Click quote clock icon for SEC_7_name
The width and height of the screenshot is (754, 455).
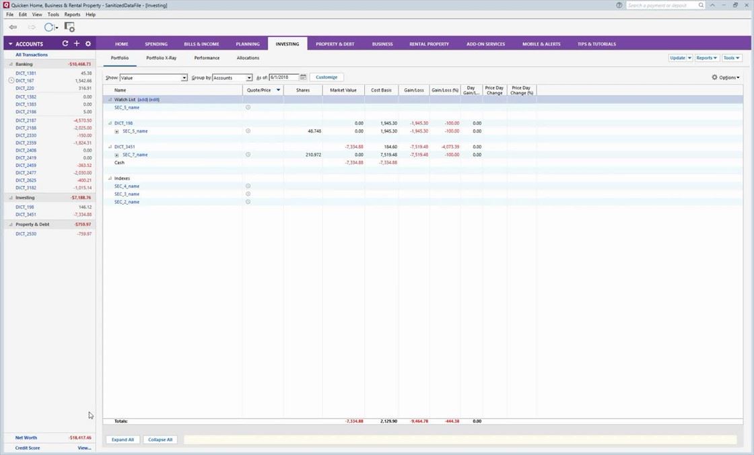(248, 155)
